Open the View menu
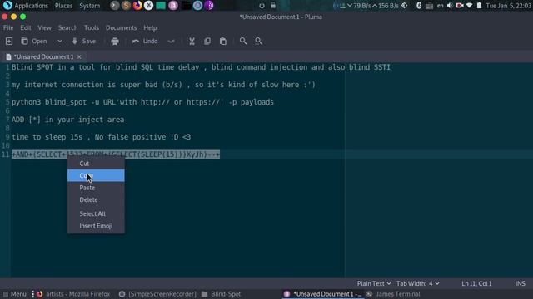Screen dimensions: 533x299 [x=44, y=27]
